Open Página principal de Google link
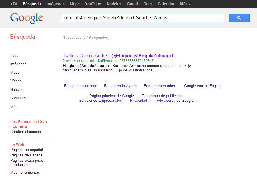257x184 pixels. tap(111, 96)
